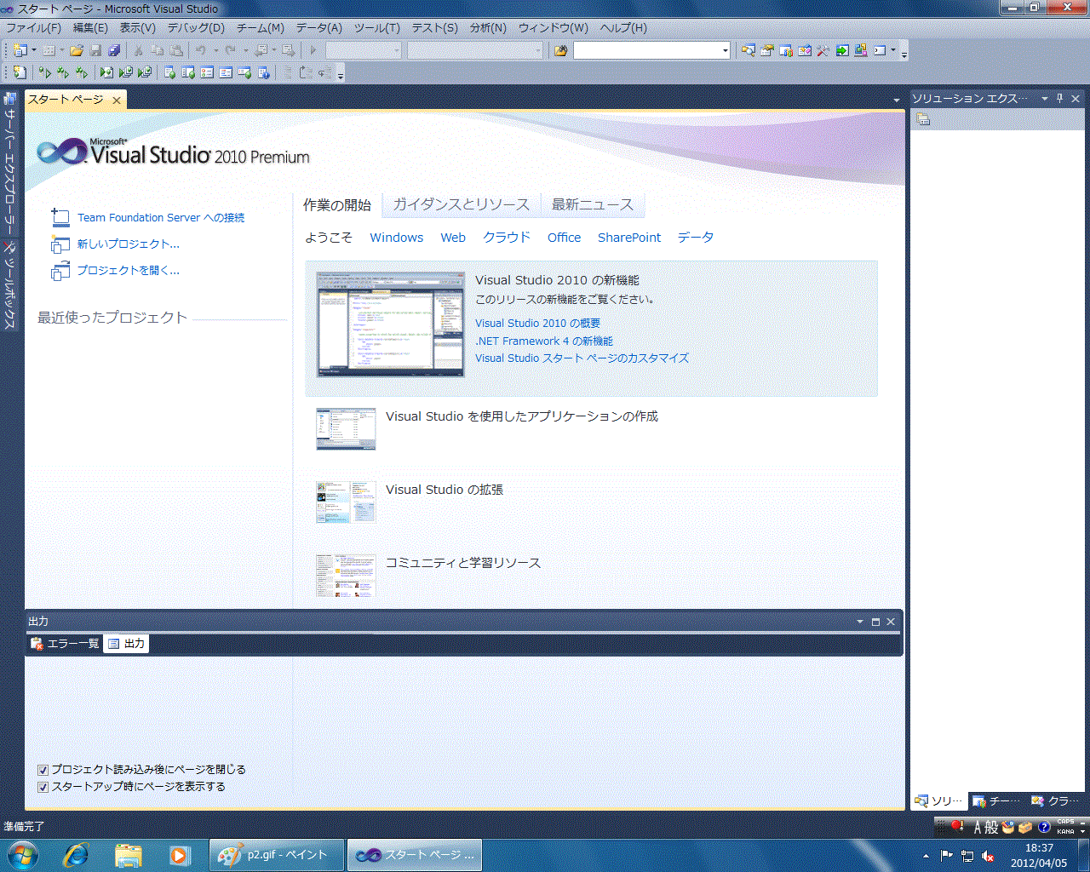Switch to the ガイダンスとリソース tab
Viewport: 1090px width, 872px height.
(x=461, y=205)
